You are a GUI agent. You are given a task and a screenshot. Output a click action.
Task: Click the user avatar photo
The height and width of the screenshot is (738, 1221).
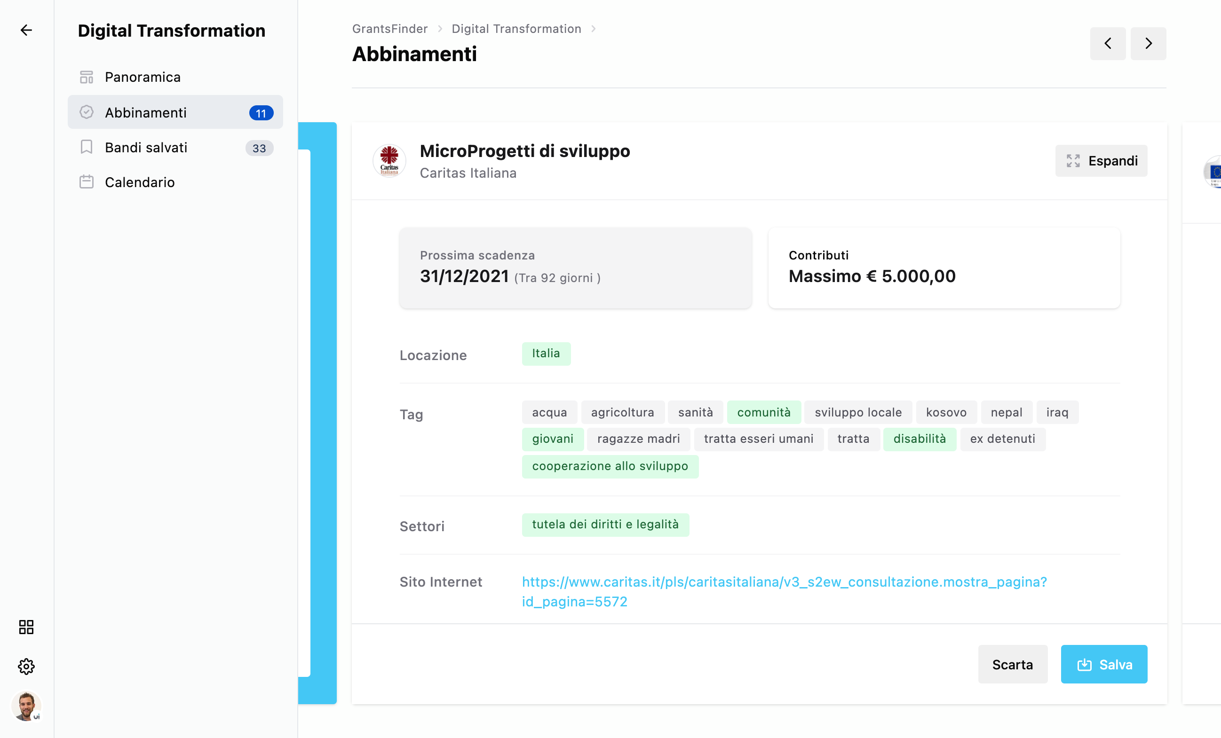(x=26, y=706)
